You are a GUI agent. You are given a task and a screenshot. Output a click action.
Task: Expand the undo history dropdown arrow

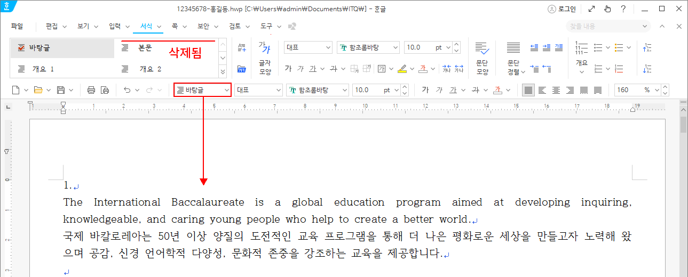click(137, 90)
